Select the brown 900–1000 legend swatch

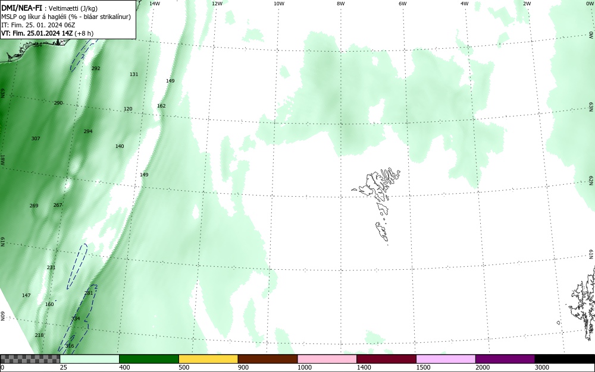click(x=268, y=359)
